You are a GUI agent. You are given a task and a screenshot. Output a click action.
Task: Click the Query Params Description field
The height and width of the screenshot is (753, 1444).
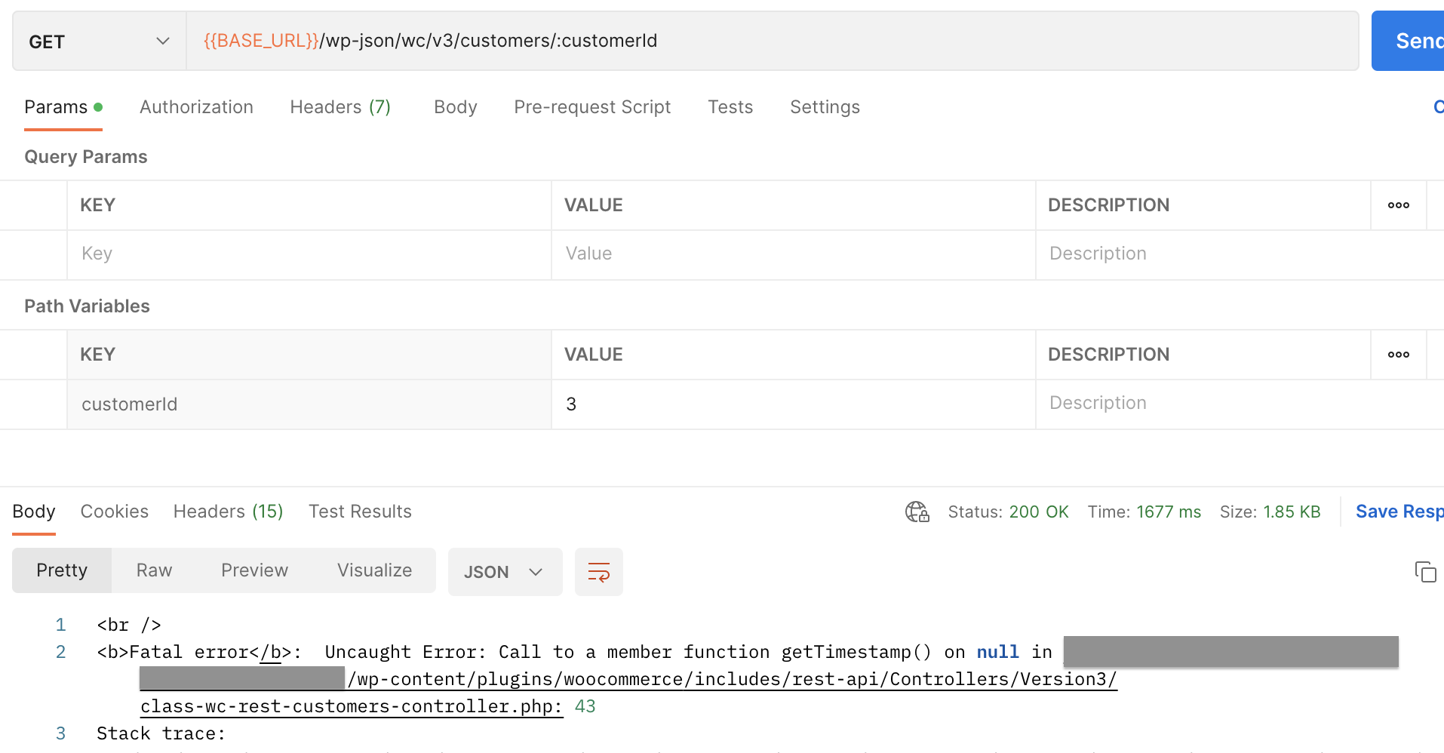1240,254
